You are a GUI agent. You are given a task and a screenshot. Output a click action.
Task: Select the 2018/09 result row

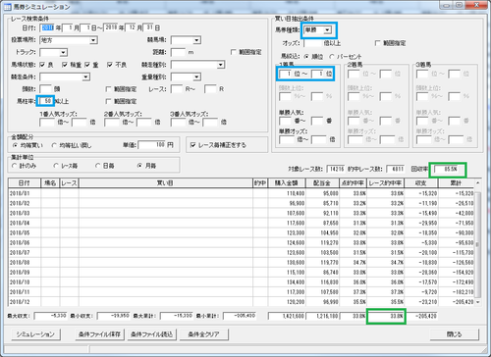(x=242, y=273)
